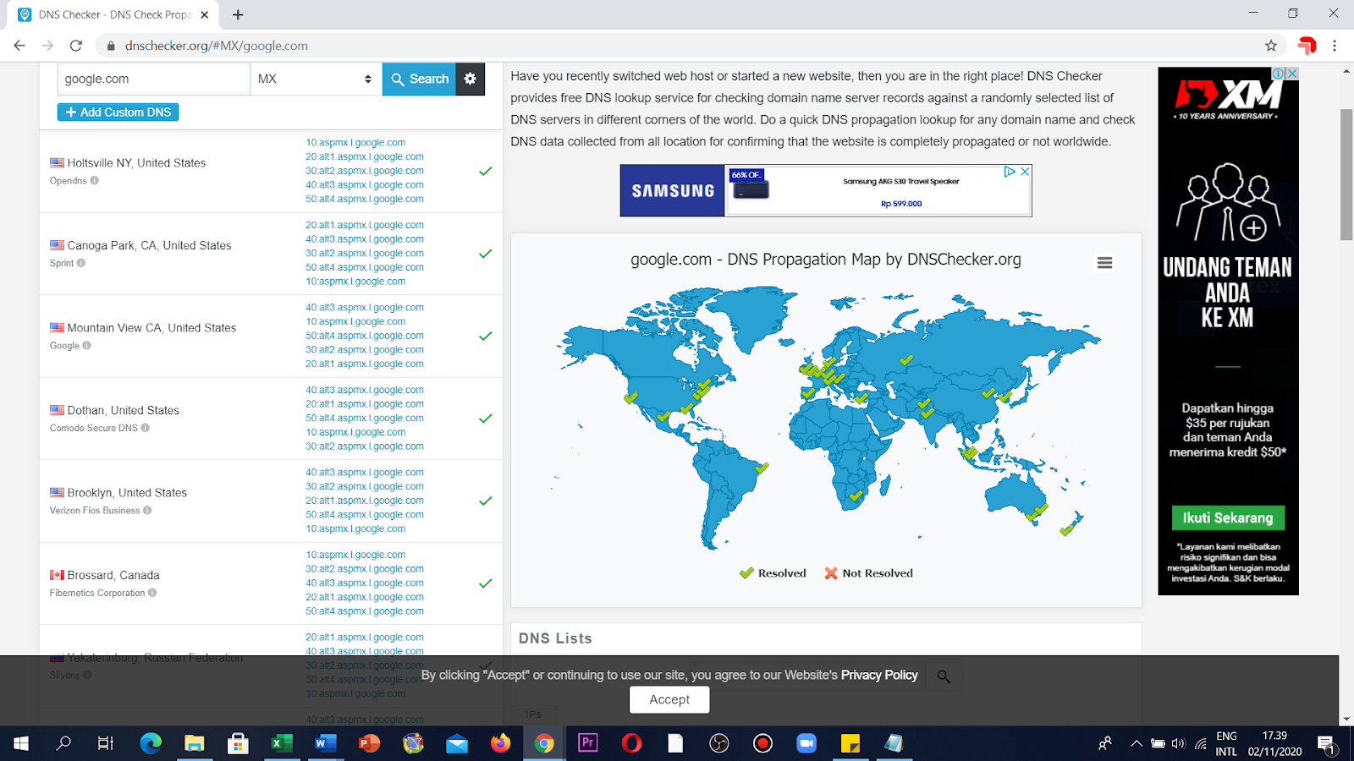1354x761 pixels.
Task: Click the green check for Canoga Park
Action: (486, 254)
